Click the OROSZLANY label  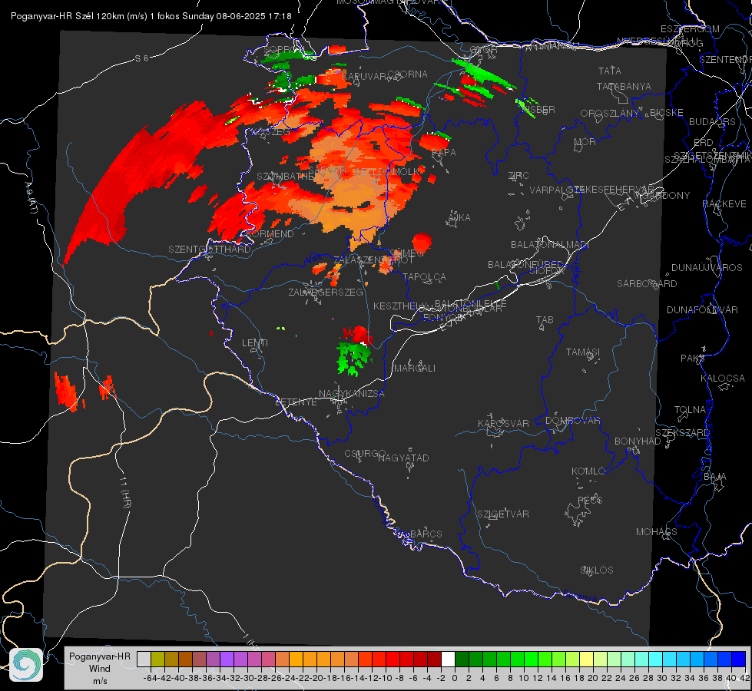tap(610, 113)
